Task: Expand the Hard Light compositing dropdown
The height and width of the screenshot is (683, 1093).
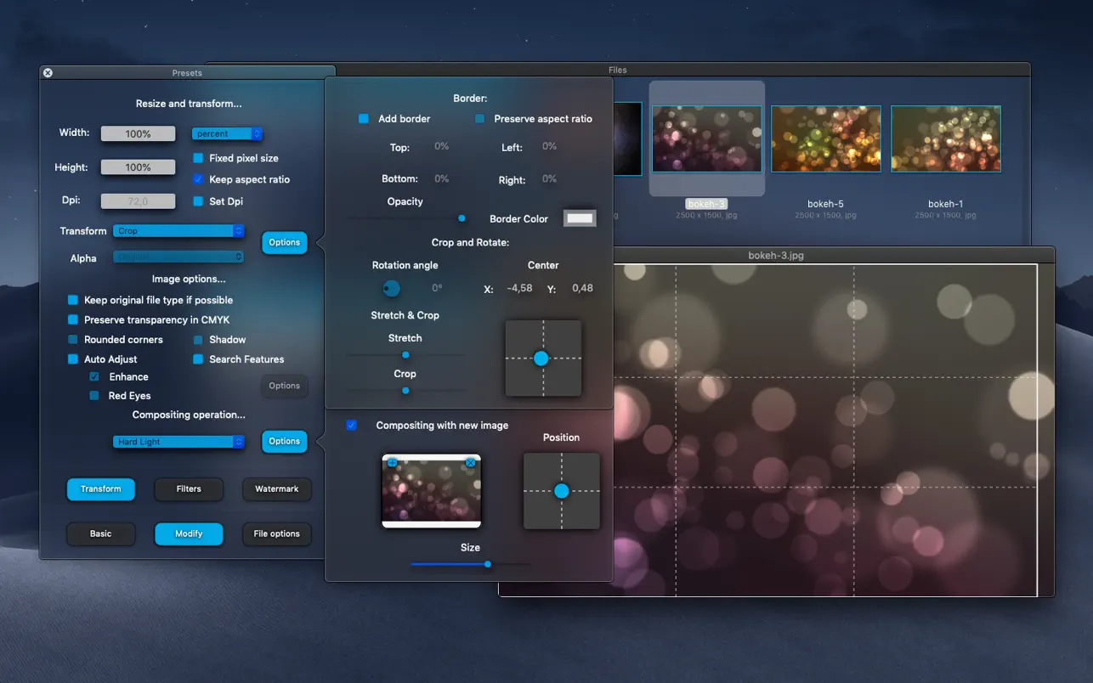Action: (178, 442)
